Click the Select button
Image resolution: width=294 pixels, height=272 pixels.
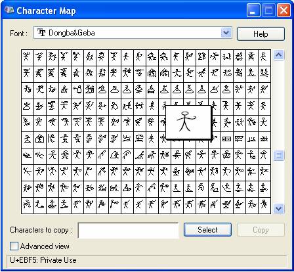[x=207, y=230]
